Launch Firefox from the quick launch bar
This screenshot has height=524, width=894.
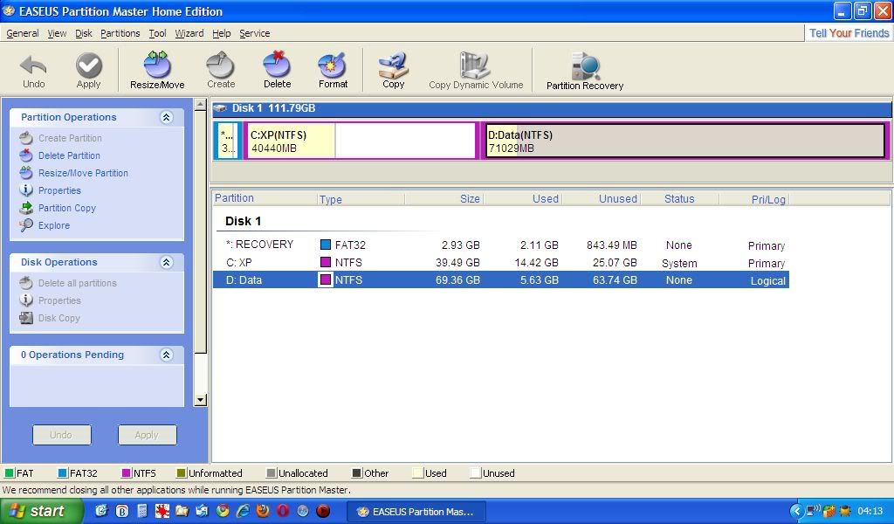pyautogui.click(x=262, y=511)
